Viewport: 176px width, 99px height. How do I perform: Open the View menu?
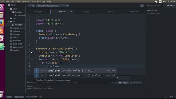click(x=18, y=2)
